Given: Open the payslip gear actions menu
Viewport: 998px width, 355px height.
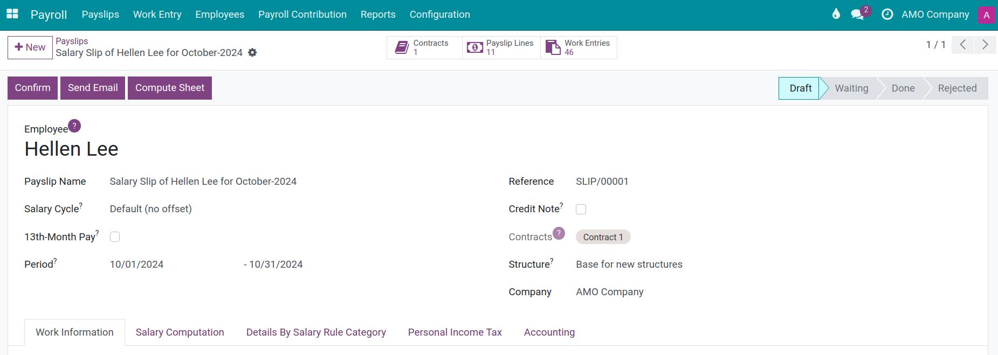Looking at the screenshot, I should tap(252, 53).
